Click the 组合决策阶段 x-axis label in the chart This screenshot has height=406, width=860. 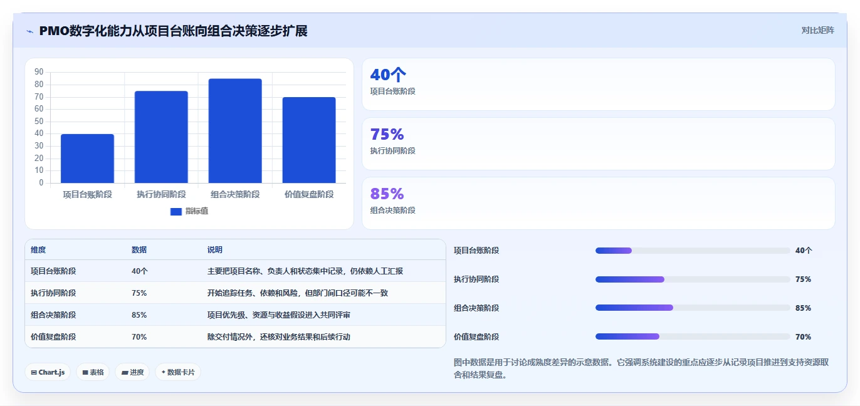click(x=235, y=195)
